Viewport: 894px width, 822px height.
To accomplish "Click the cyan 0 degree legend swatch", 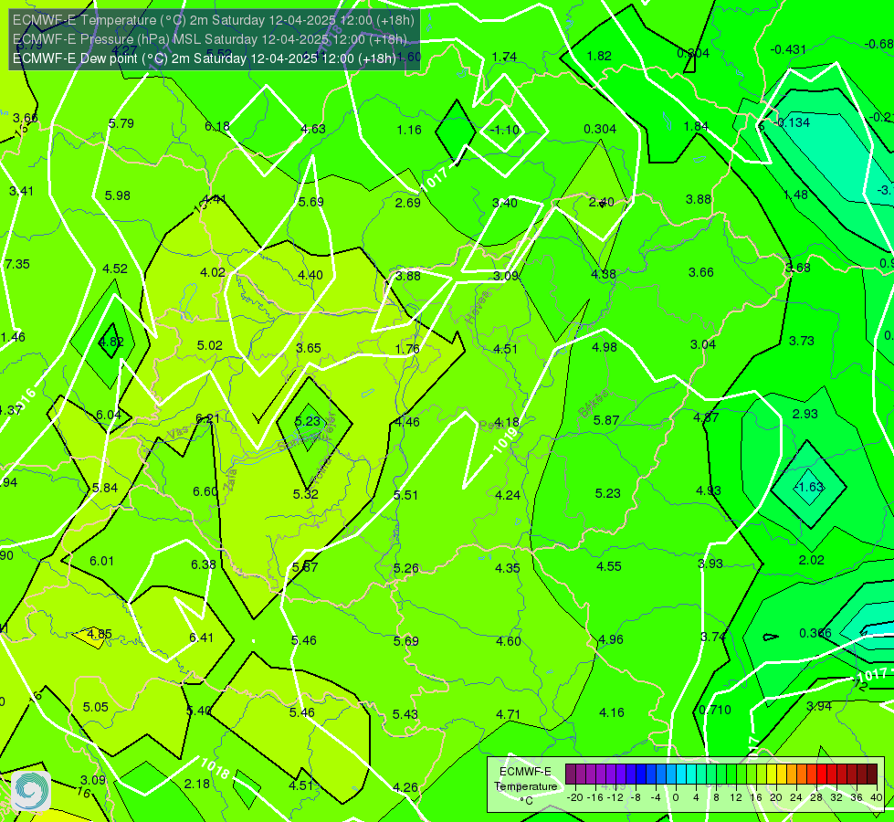I will pyautogui.click(x=680, y=775).
